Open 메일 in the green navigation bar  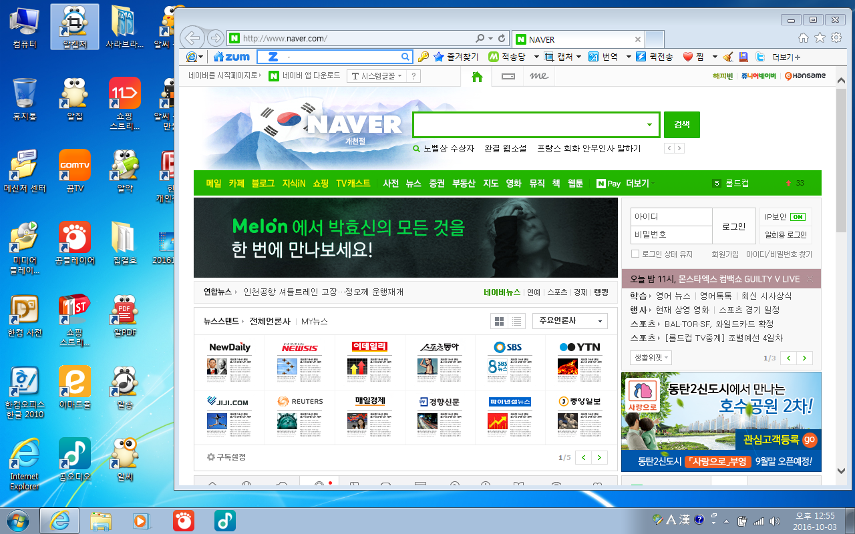pyautogui.click(x=214, y=184)
